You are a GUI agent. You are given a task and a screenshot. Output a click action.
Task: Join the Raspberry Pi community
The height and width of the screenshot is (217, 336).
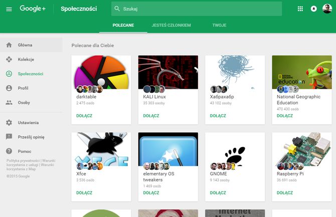tap(285, 193)
